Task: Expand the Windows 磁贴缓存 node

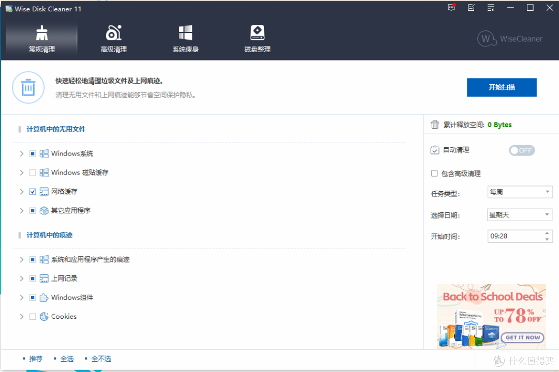Action: coord(21,173)
